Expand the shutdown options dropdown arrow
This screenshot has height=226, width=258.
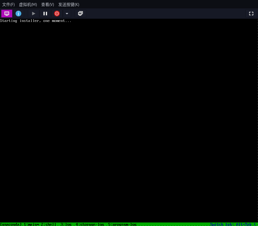click(x=67, y=14)
